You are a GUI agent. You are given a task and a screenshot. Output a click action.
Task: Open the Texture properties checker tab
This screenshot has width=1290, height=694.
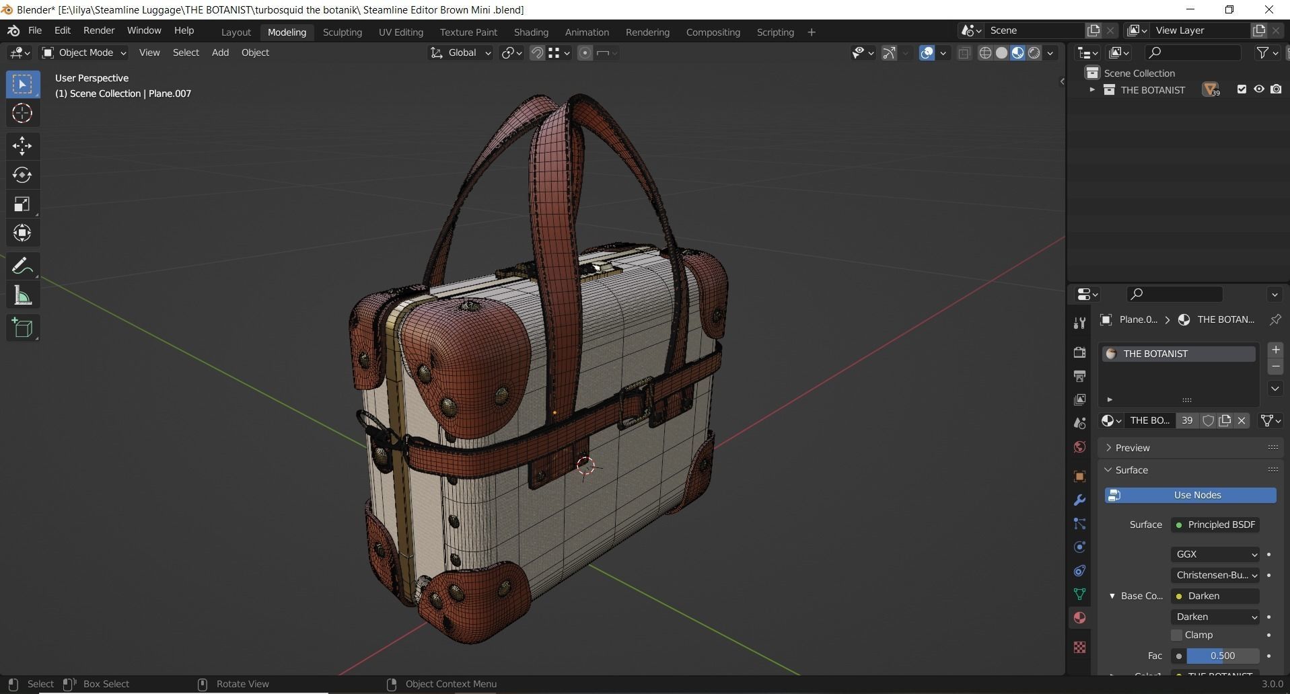[x=1079, y=647]
